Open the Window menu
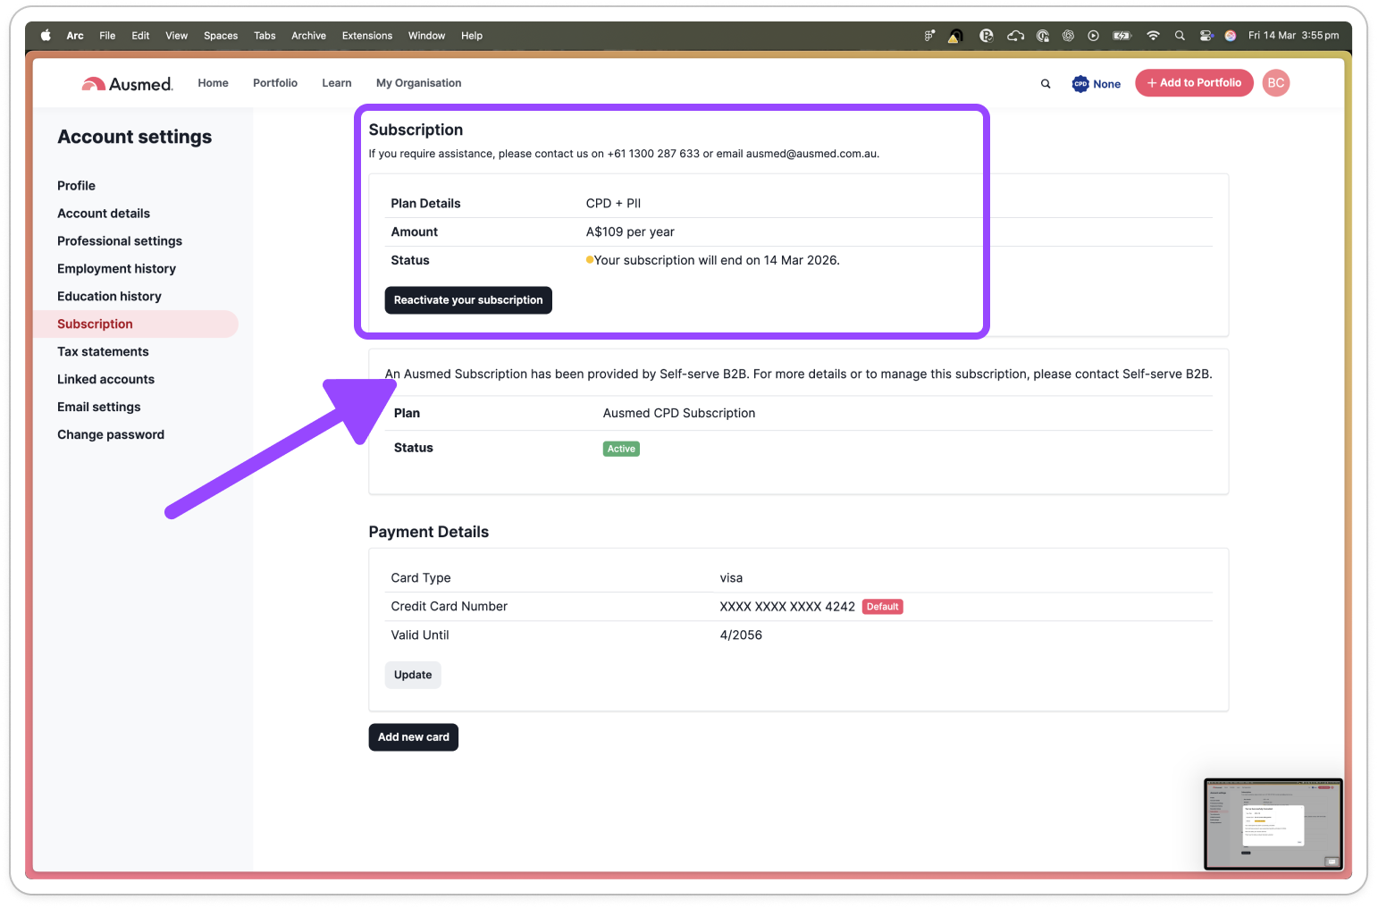Image resolution: width=1378 pixels, height=908 pixels. pyautogui.click(x=426, y=36)
